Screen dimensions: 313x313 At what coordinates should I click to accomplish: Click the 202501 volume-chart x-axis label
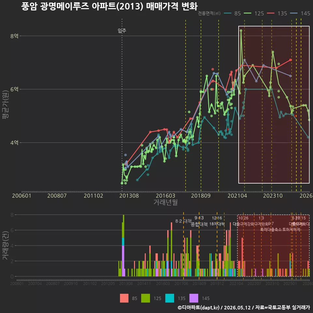coord(290,283)
